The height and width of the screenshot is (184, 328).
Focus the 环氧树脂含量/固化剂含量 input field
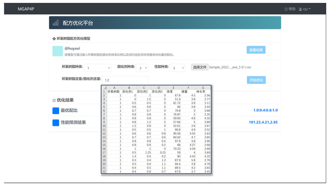[x=125, y=80]
